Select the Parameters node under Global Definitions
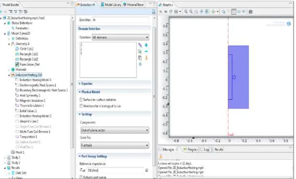The height and width of the screenshot is (179, 296). click(x=22, y=28)
